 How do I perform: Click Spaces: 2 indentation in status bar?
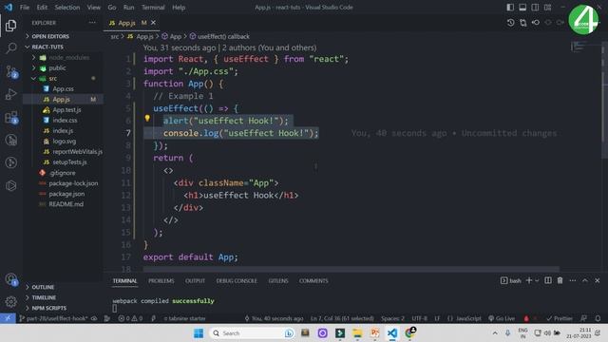click(x=392, y=318)
